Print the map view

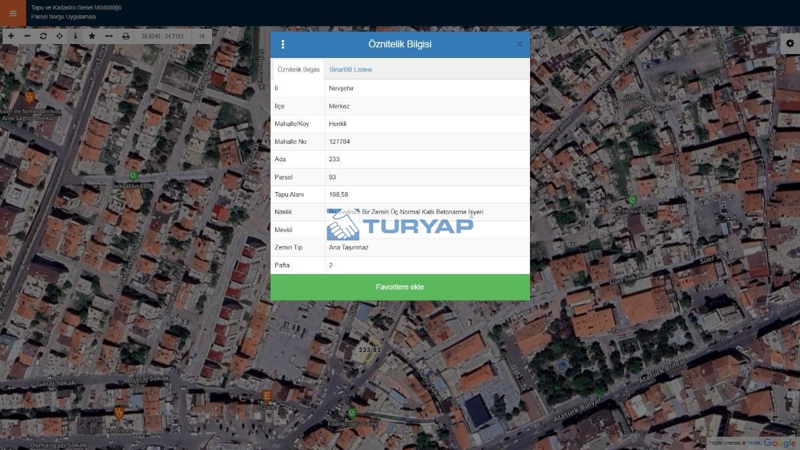[x=125, y=36]
